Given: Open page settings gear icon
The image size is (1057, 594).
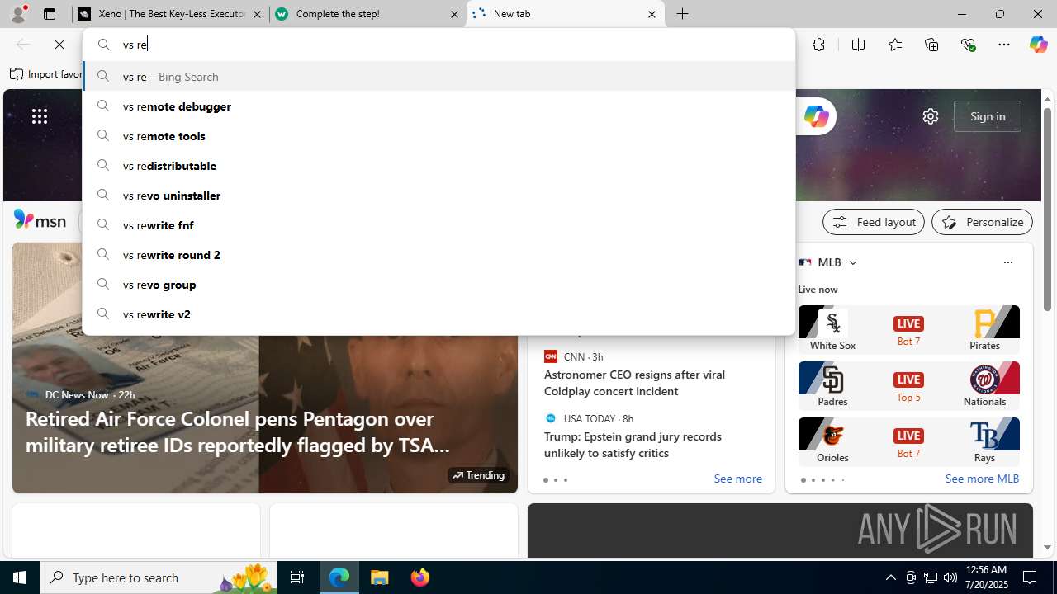Looking at the screenshot, I should click(931, 116).
